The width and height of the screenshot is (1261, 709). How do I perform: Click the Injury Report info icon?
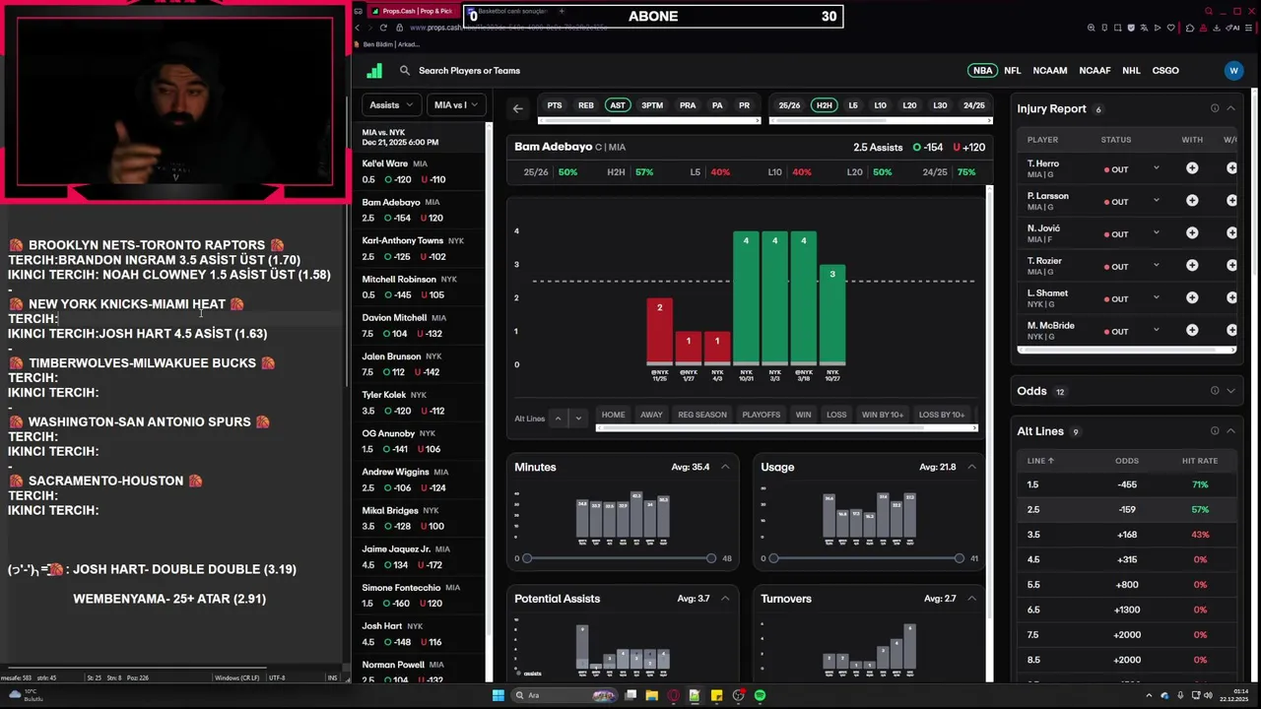[1215, 108]
